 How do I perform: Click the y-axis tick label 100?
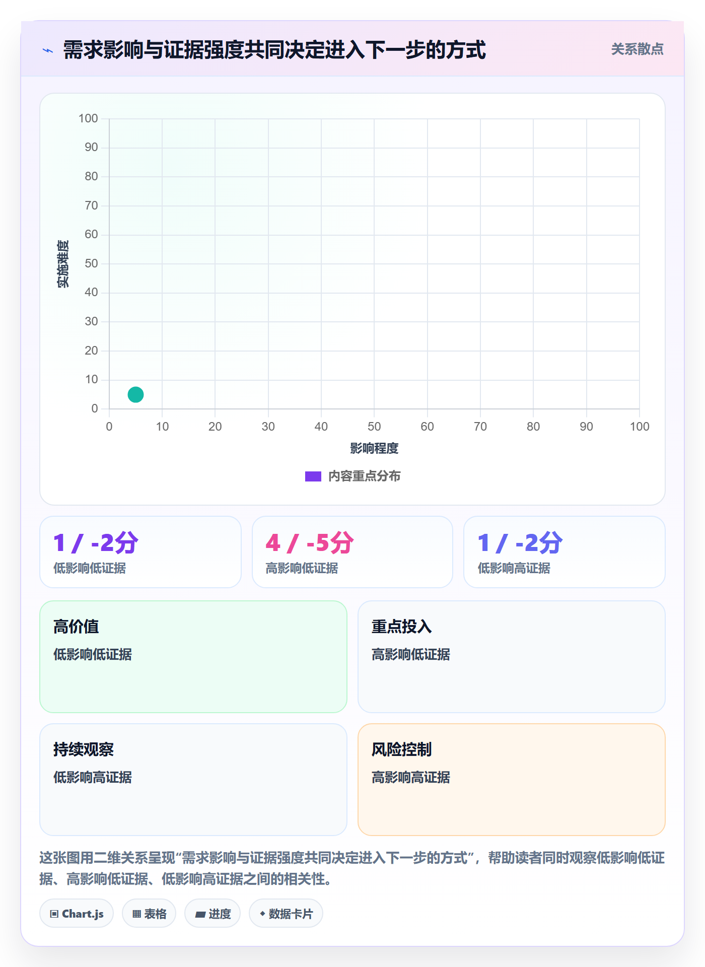tap(88, 118)
